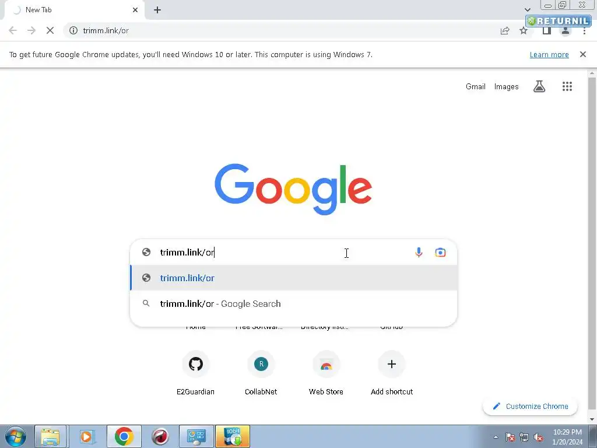Bookmark this tab star icon
This screenshot has height=448, width=597.
pos(524,30)
